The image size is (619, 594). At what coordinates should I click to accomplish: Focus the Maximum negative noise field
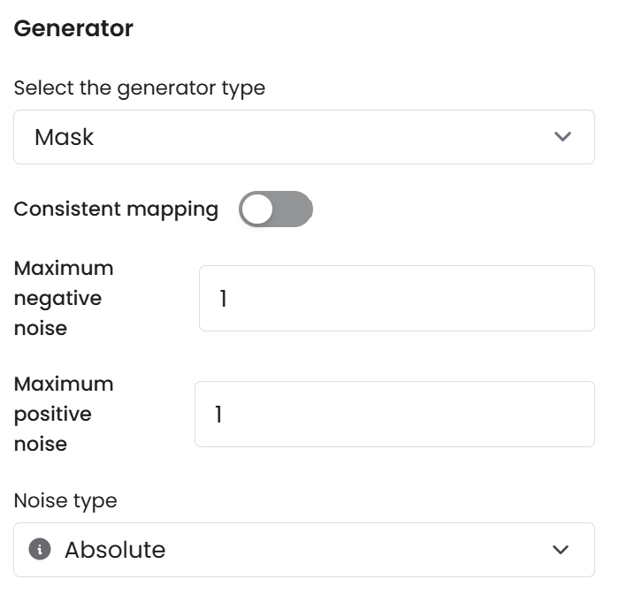click(396, 299)
